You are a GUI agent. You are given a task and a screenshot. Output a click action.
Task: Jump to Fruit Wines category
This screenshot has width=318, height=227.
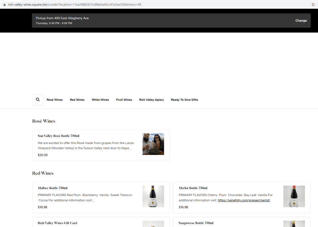coord(124,100)
